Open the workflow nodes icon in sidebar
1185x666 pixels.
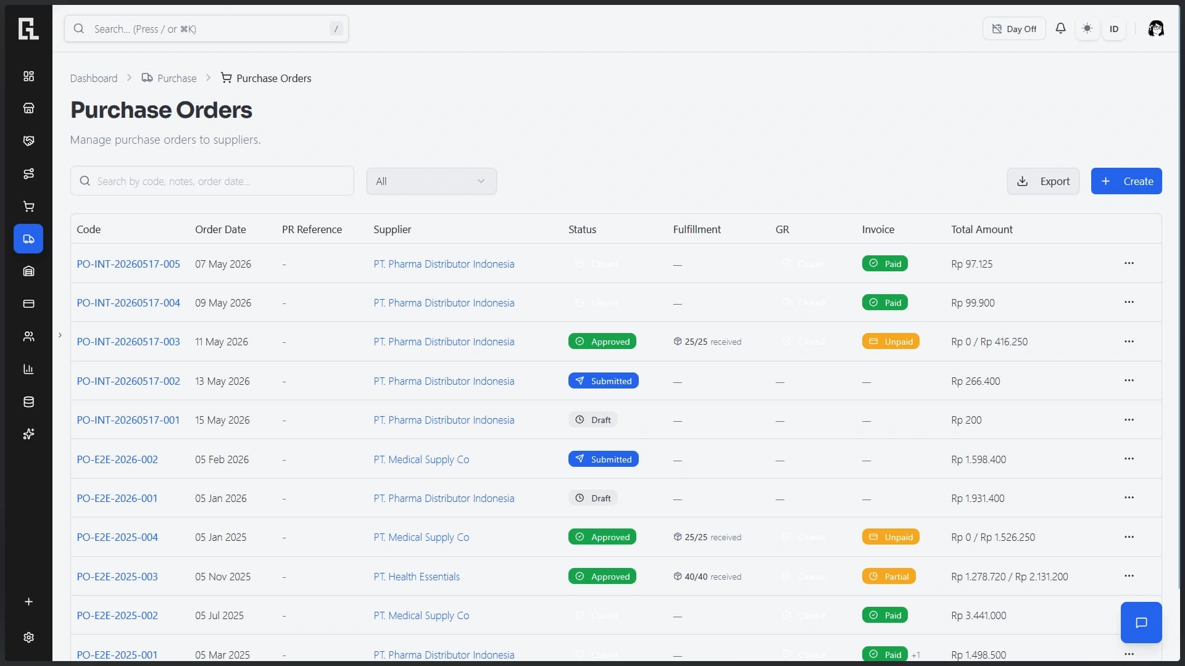point(28,174)
